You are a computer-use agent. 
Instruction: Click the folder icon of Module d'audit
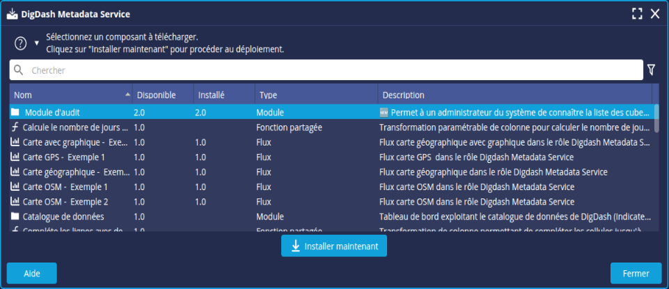click(x=15, y=112)
